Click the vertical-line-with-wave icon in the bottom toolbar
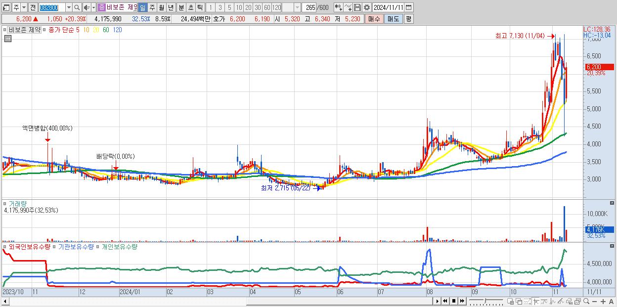Screen dimensions: 617x307 [x=553, y=302]
